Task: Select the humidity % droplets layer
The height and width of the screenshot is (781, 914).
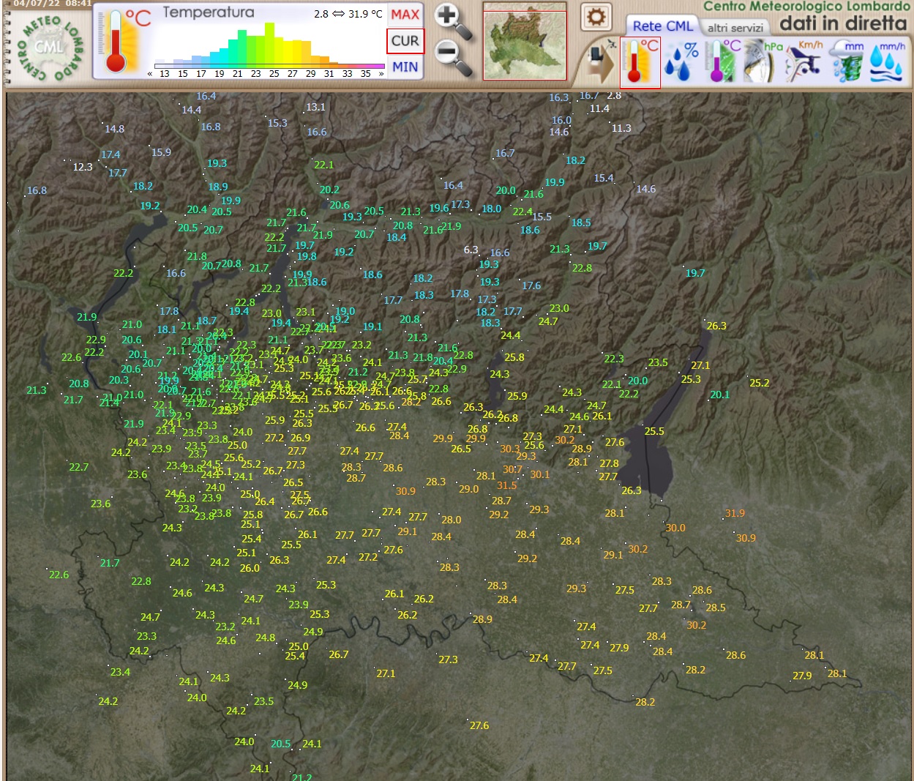Action: pyautogui.click(x=681, y=62)
